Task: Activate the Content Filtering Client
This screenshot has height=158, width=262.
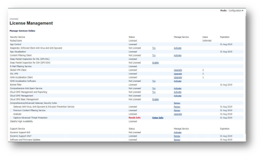Action: tap(177, 56)
